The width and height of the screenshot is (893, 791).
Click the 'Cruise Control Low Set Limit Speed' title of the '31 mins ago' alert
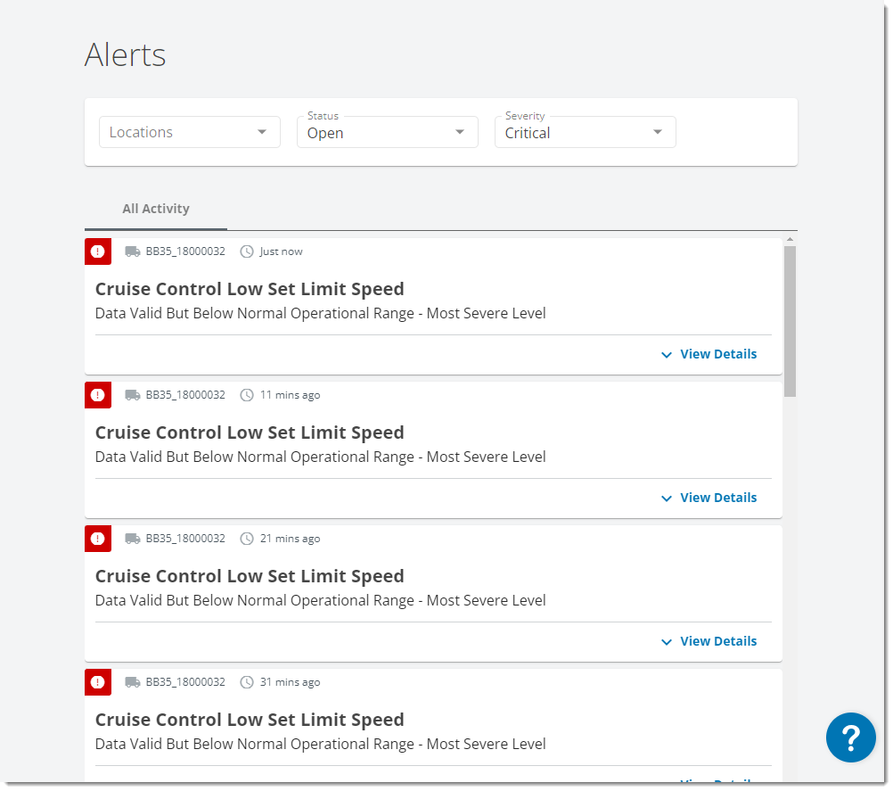pyautogui.click(x=250, y=720)
